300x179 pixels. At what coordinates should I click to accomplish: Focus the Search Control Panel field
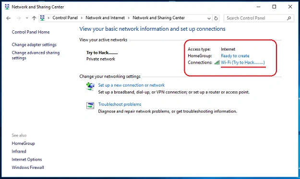click(x=259, y=18)
